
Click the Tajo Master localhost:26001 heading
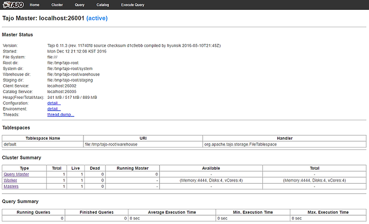55,18
